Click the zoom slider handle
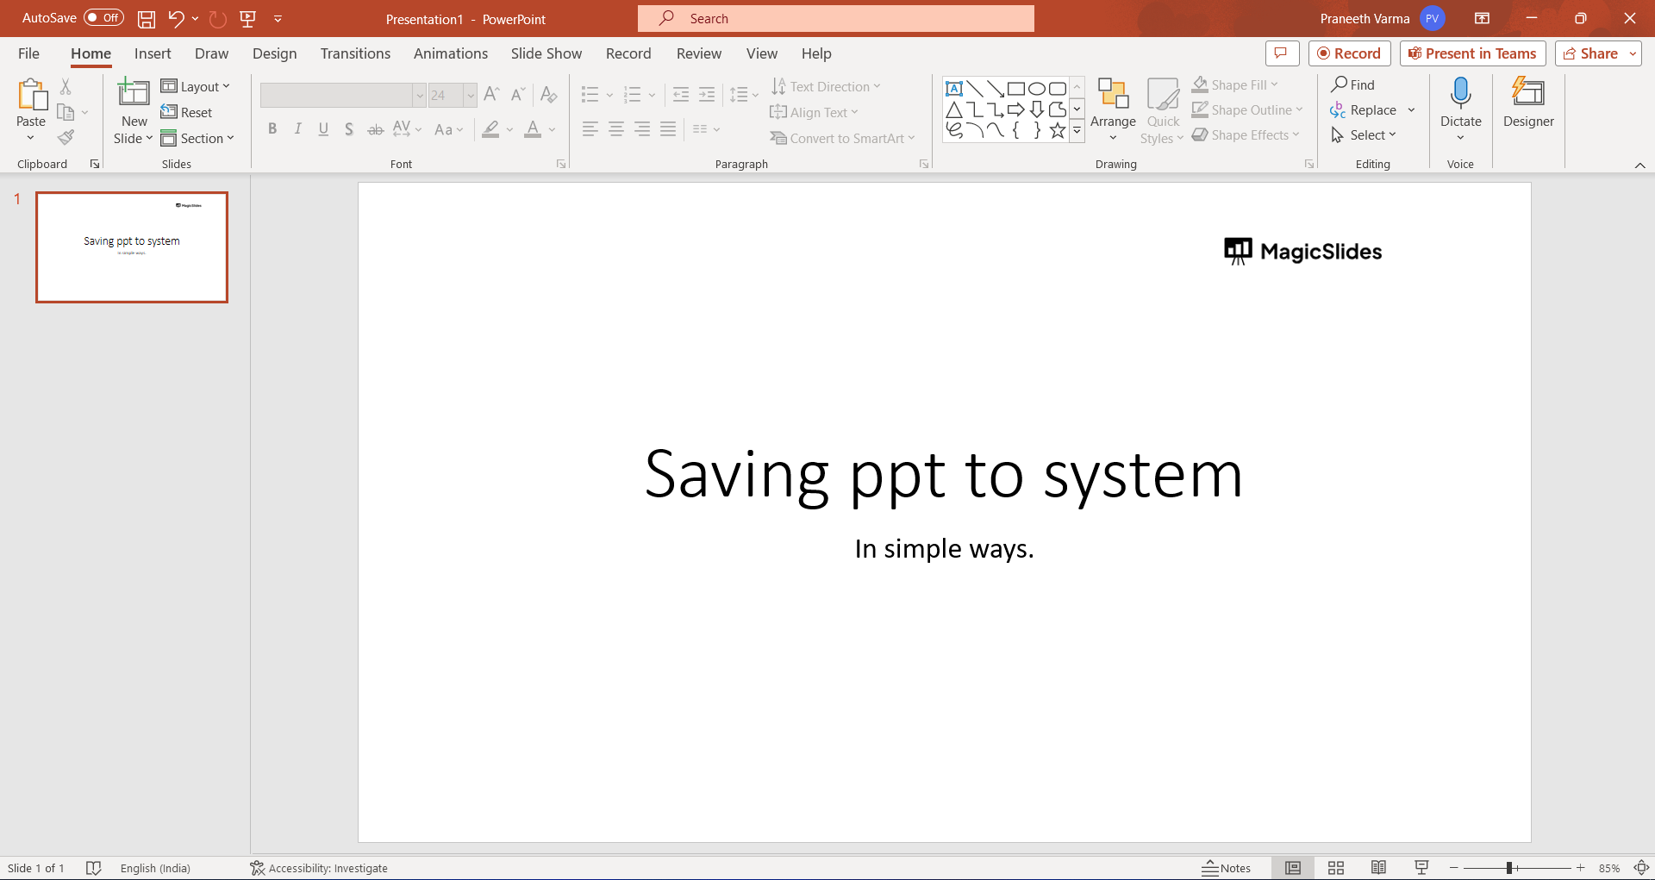This screenshot has width=1655, height=880. coord(1509,868)
